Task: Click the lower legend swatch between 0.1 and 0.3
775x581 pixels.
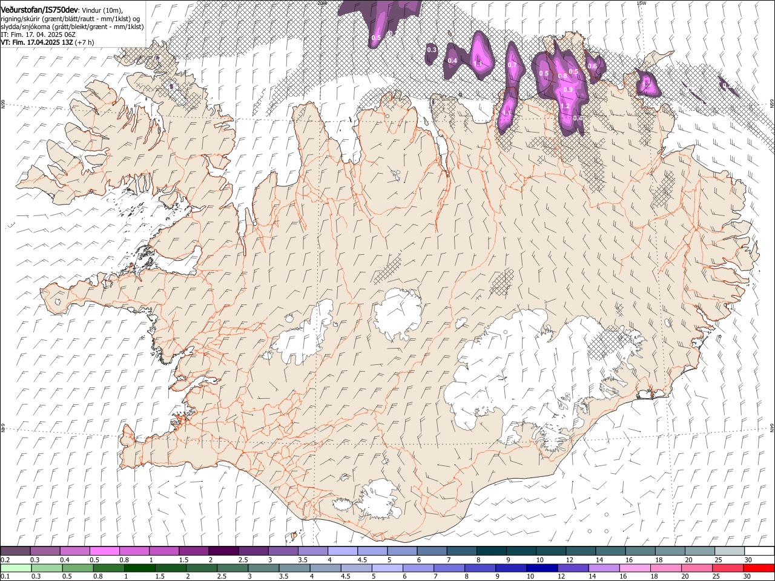Action: pyautogui.click(x=16, y=568)
